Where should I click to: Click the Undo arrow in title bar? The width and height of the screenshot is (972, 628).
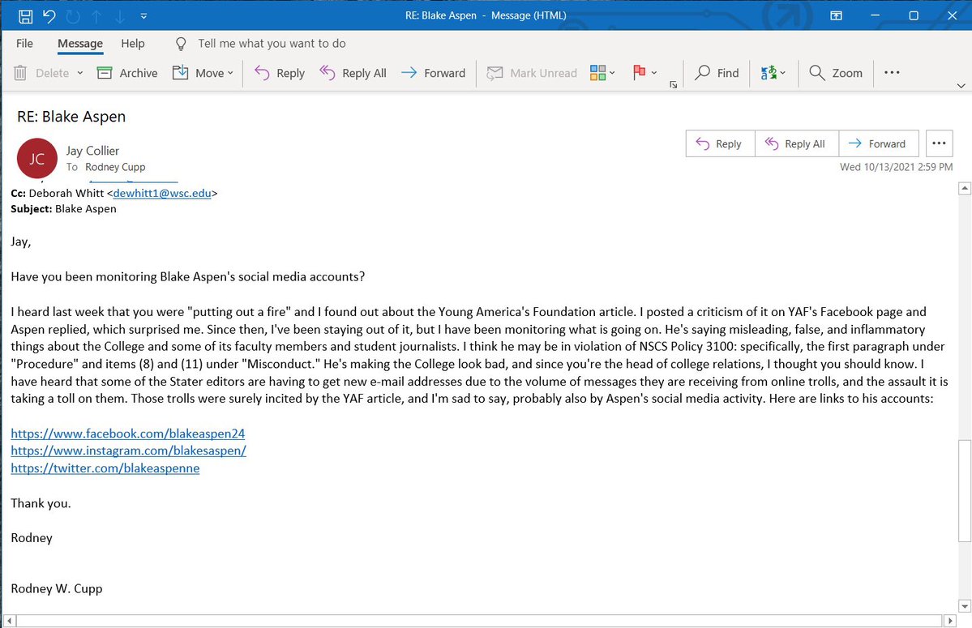click(x=49, y=16)
